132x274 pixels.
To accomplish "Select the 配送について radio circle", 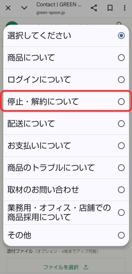I will click(x=121, y=124).
